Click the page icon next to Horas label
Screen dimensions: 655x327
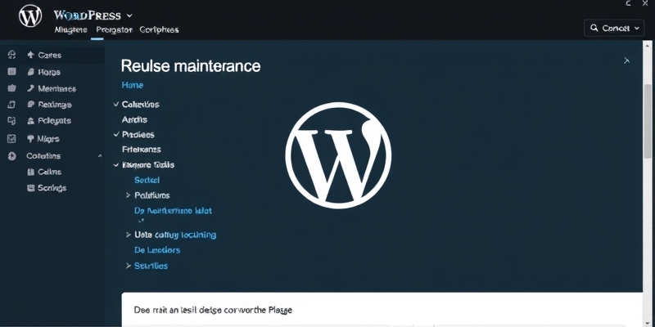click(30, 72)
